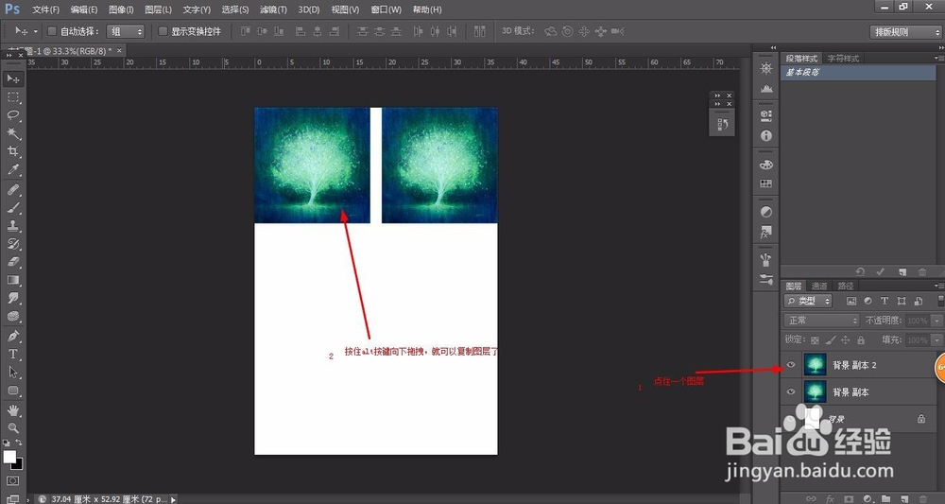Click Delete layer trash icon
Viewport: 945px width, 504px height.
922,498
